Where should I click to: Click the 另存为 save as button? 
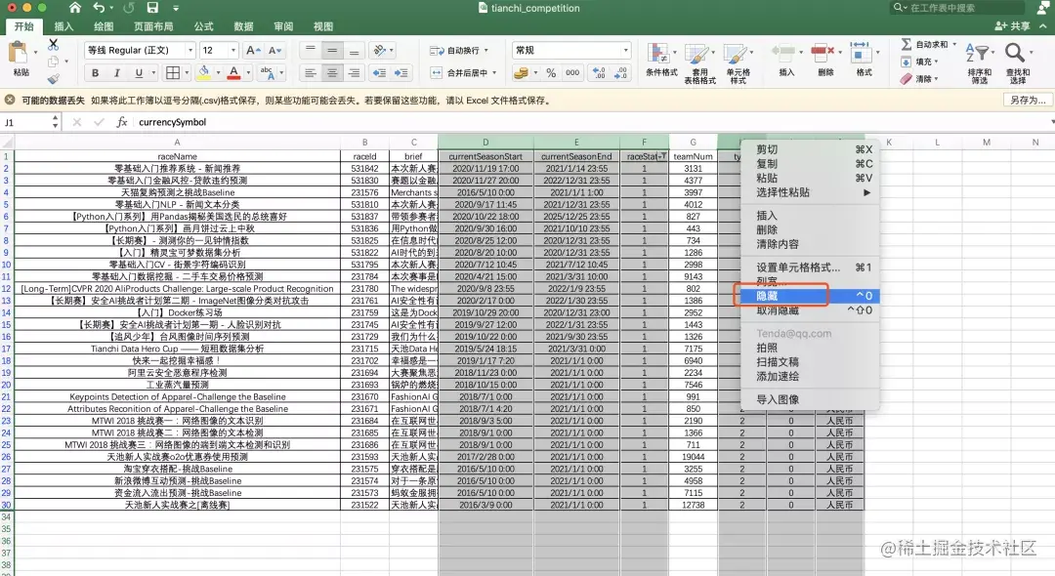pyautogui.click(x=1028, y=101)
